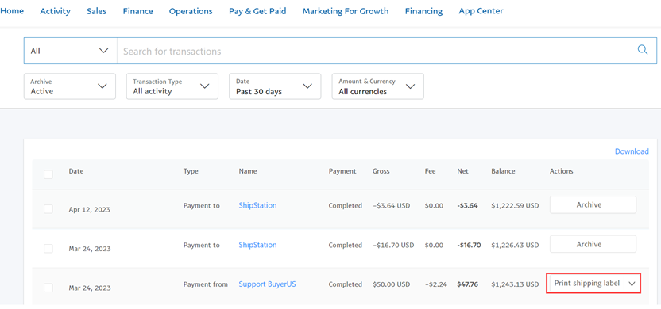Expand the Archive Active filter dropdown

pos(70,86)
